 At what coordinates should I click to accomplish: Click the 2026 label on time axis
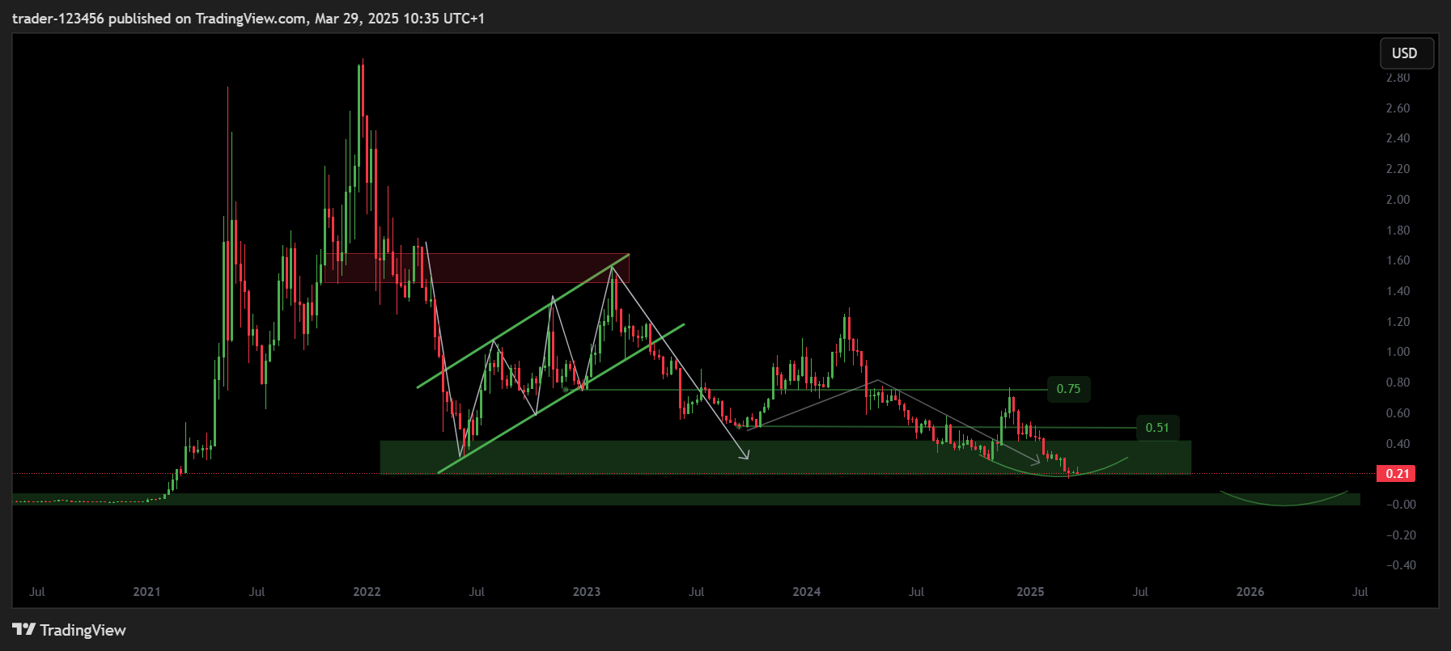click(1250, 592)
